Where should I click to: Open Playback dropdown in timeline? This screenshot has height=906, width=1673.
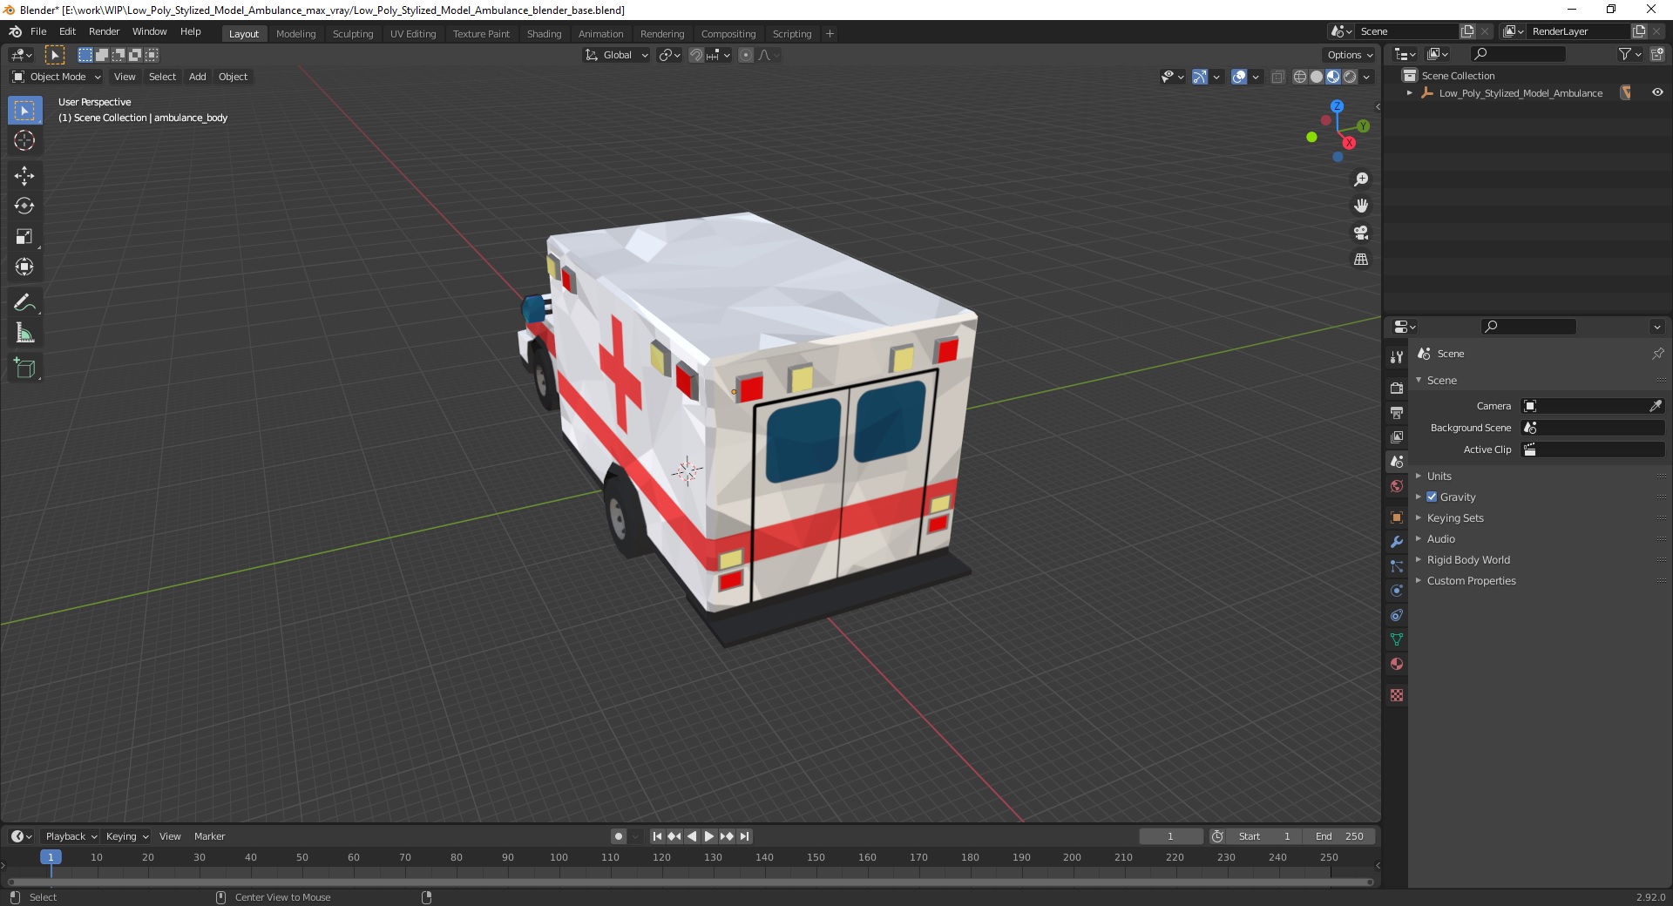pos(71,836)
